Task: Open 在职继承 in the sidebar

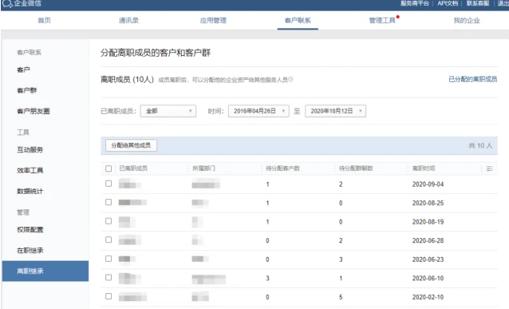Action: (x=30, y=251)
